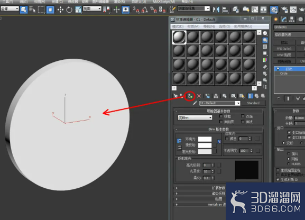
Task: Open 视图 reference coordinate system dropdown
Action: tap(92, 8)
